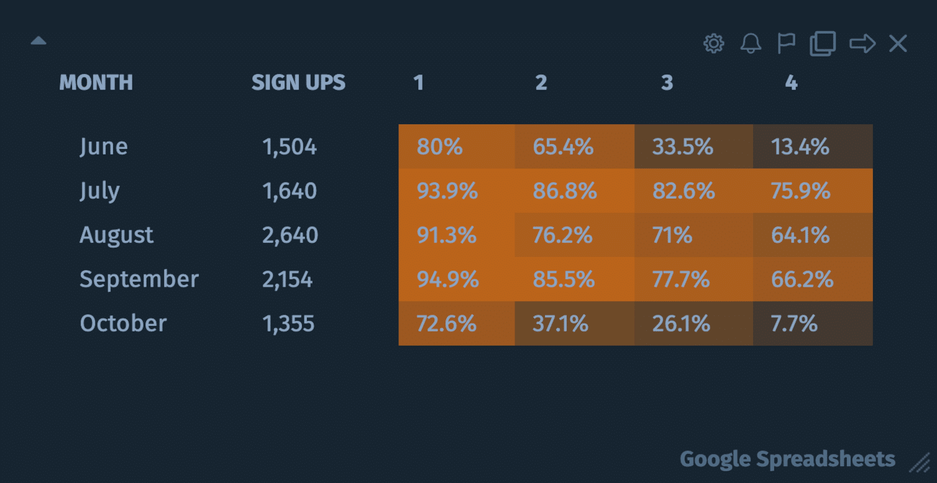Select the September row label
The height and width of the screenshot is (483, 937).
139,279
